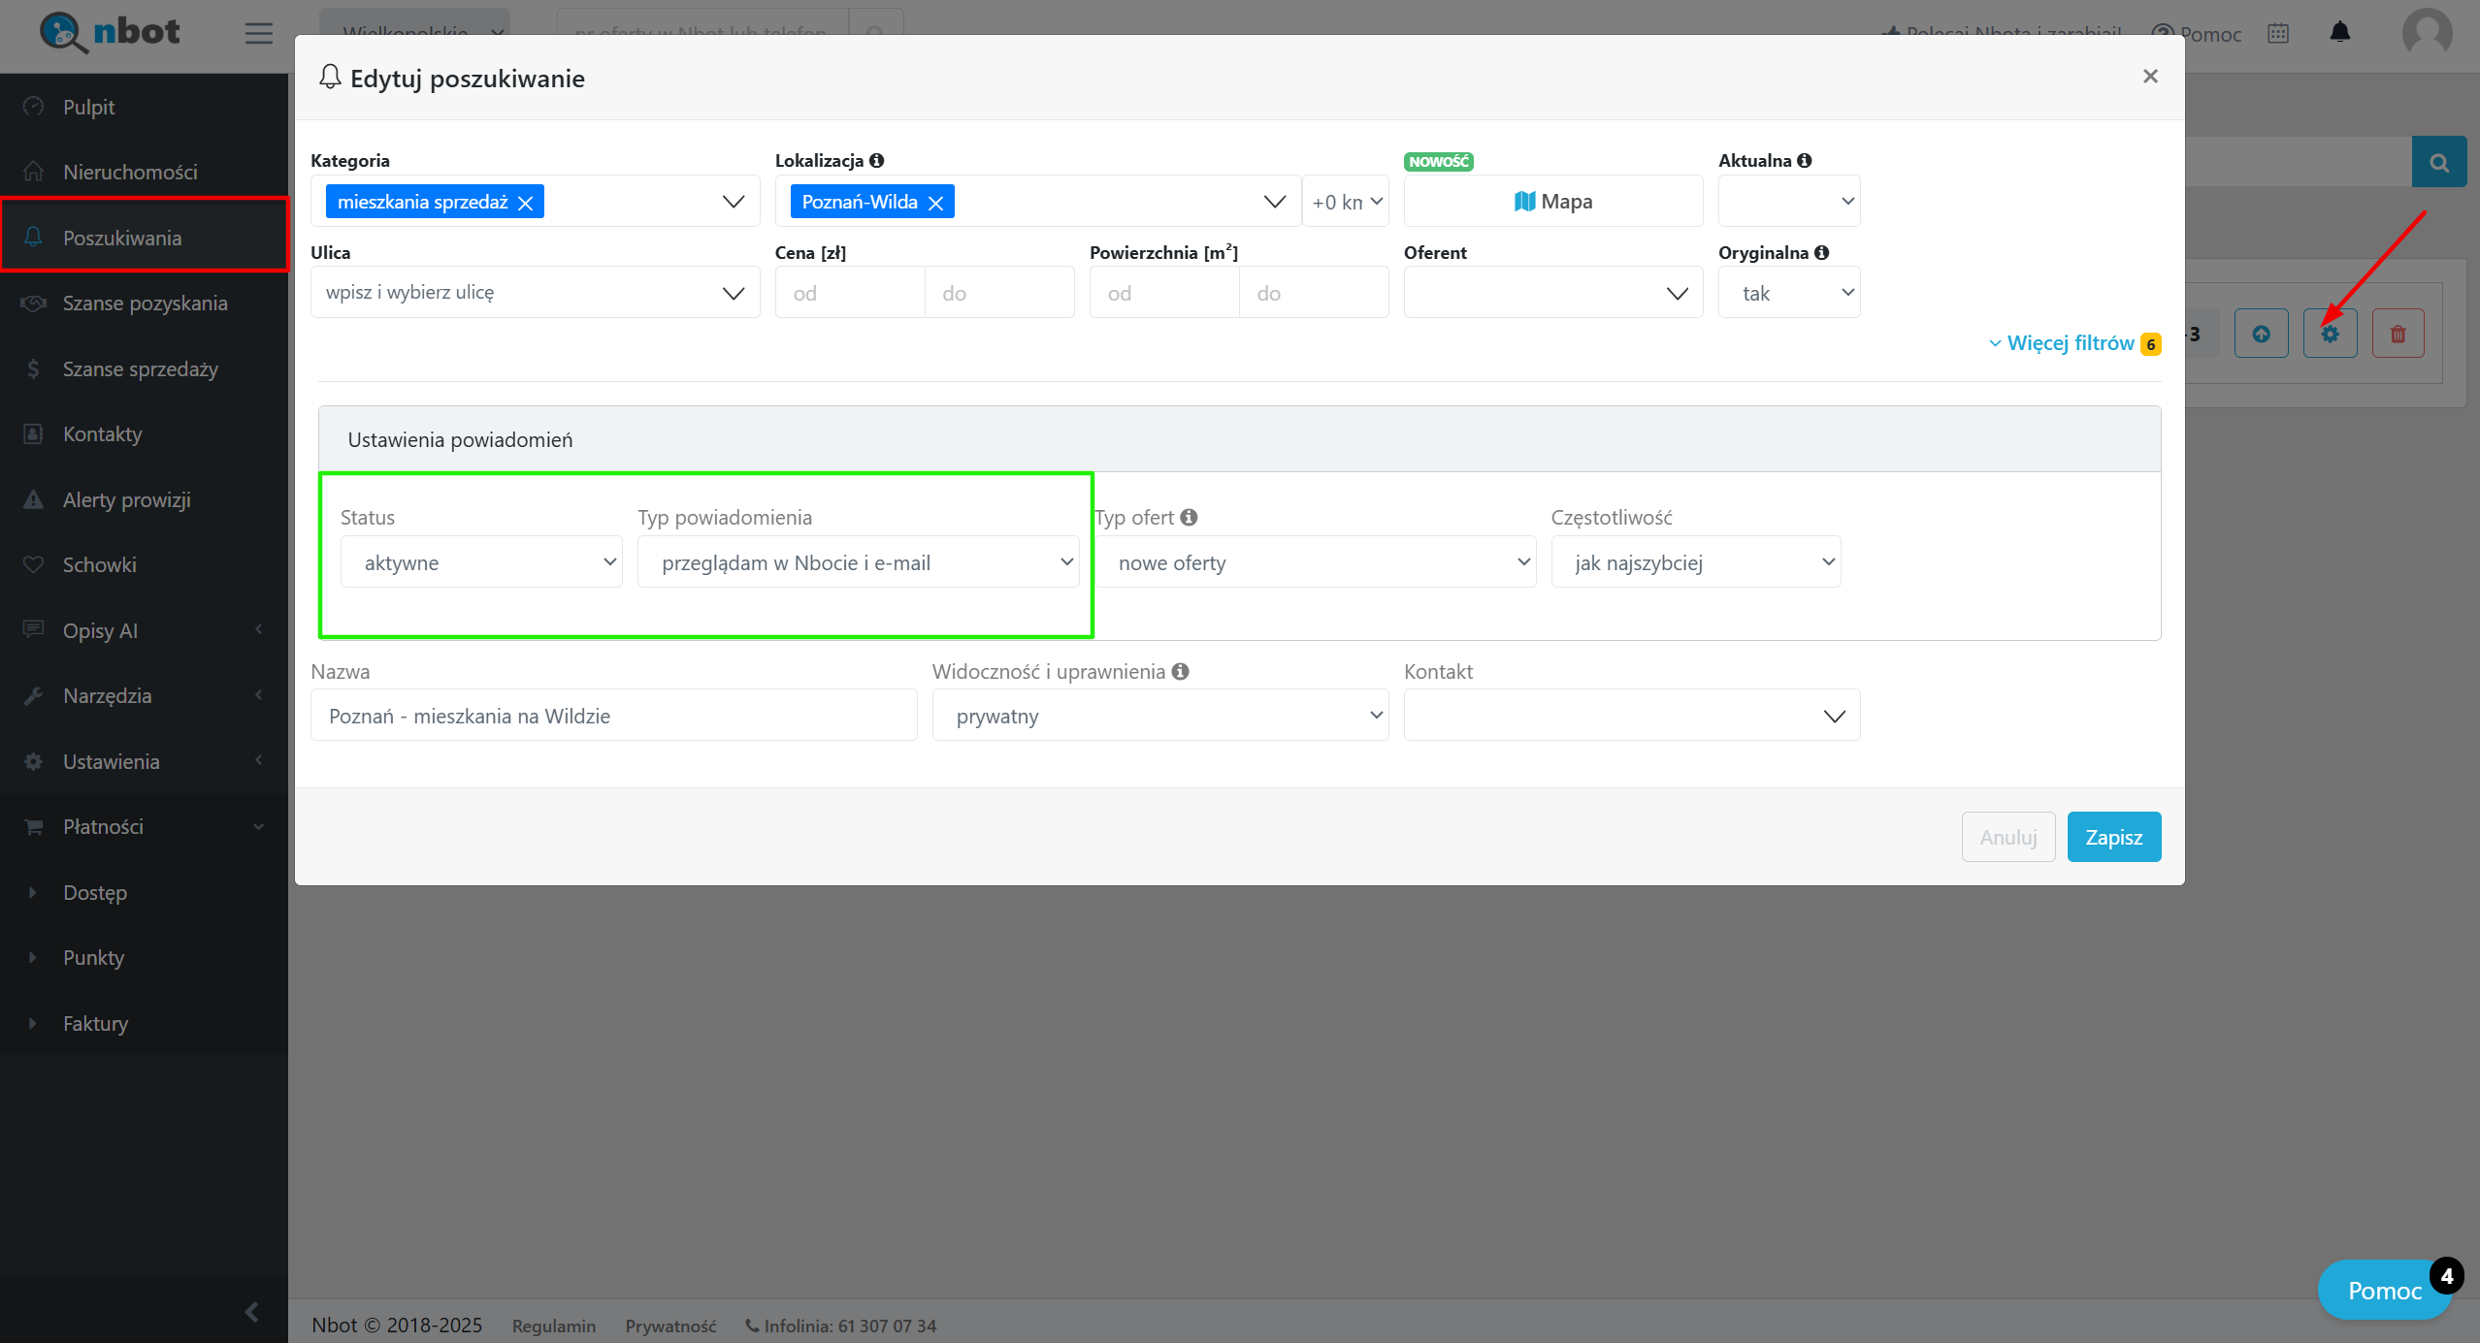Click the blue gear settings icon
This screenshot has height=1343, width=2480.
point(2330,335)
